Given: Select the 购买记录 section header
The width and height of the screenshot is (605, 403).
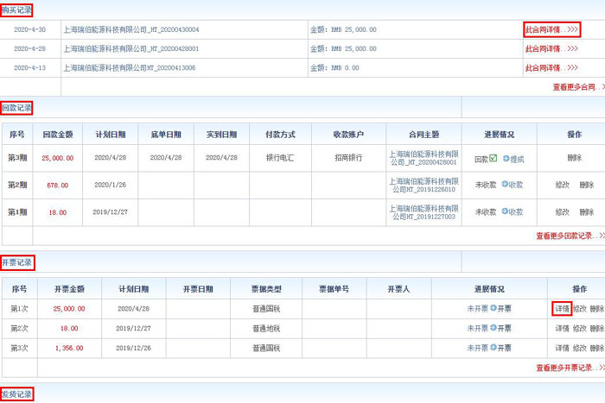Looking at the screenshot, I should click(16, 10).
